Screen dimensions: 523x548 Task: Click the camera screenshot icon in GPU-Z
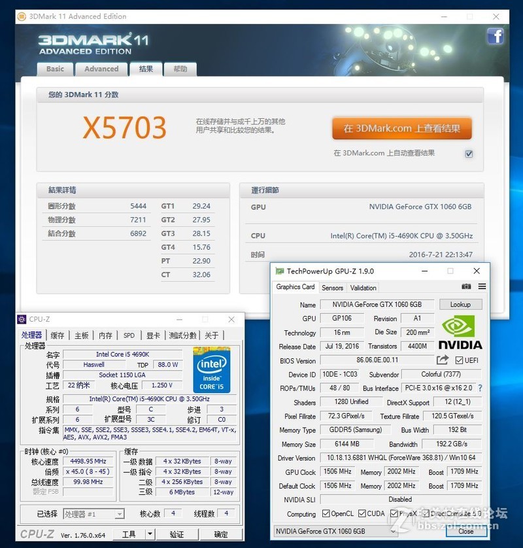pyautogui.click(x=465, y=286)
